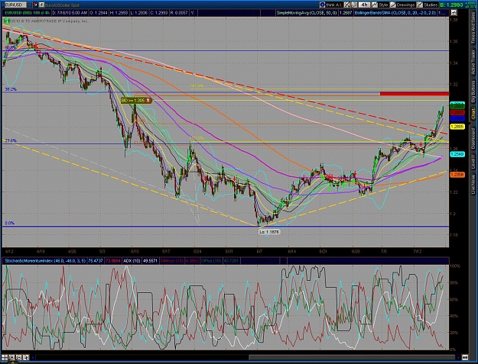
Task: Click the chart grid layout icon at bottom left
Action: point(5,357)
